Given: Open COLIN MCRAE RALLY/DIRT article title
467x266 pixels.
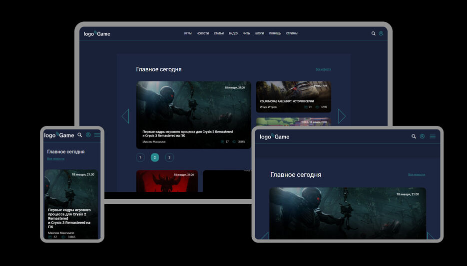Looking at the screenshot, I should point(287,101).
